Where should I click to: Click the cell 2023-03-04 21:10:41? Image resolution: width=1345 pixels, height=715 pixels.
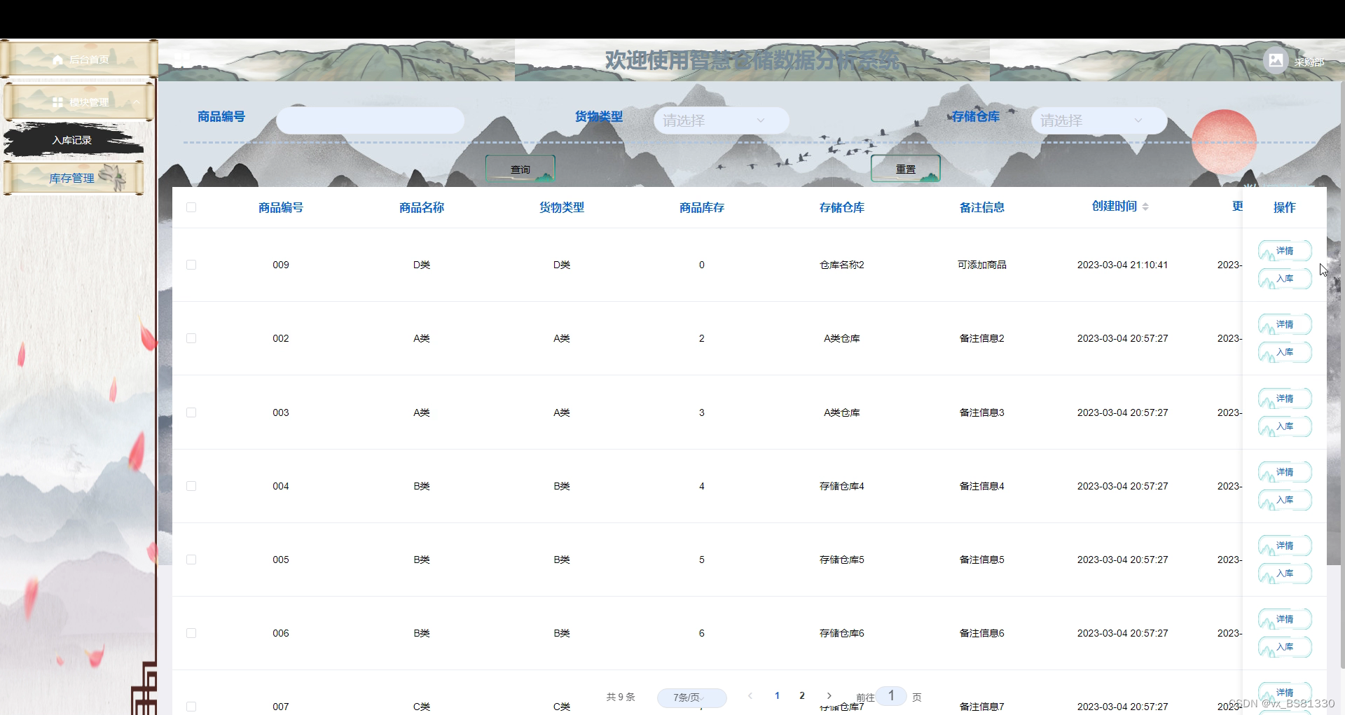point(1122,265)
